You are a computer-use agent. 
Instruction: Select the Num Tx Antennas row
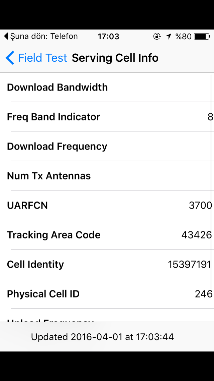pyautogui.click(x=107, y=176)
